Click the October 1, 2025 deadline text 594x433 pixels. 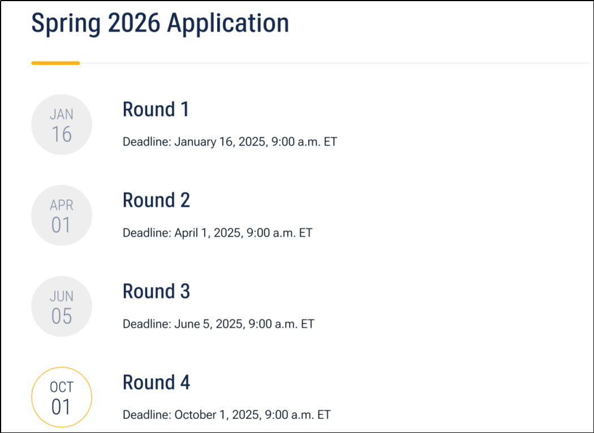pyautogui.click(x=226, y=415)
